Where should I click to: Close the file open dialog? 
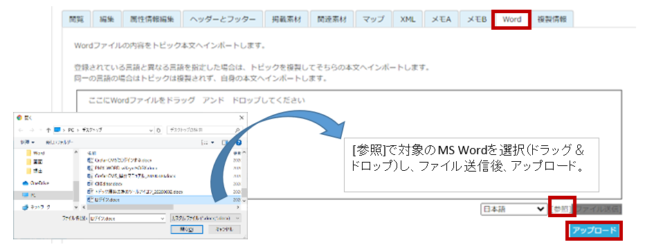tap(242, 118)
